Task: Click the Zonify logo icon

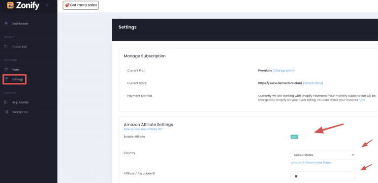Action: (x=10, y=5)
